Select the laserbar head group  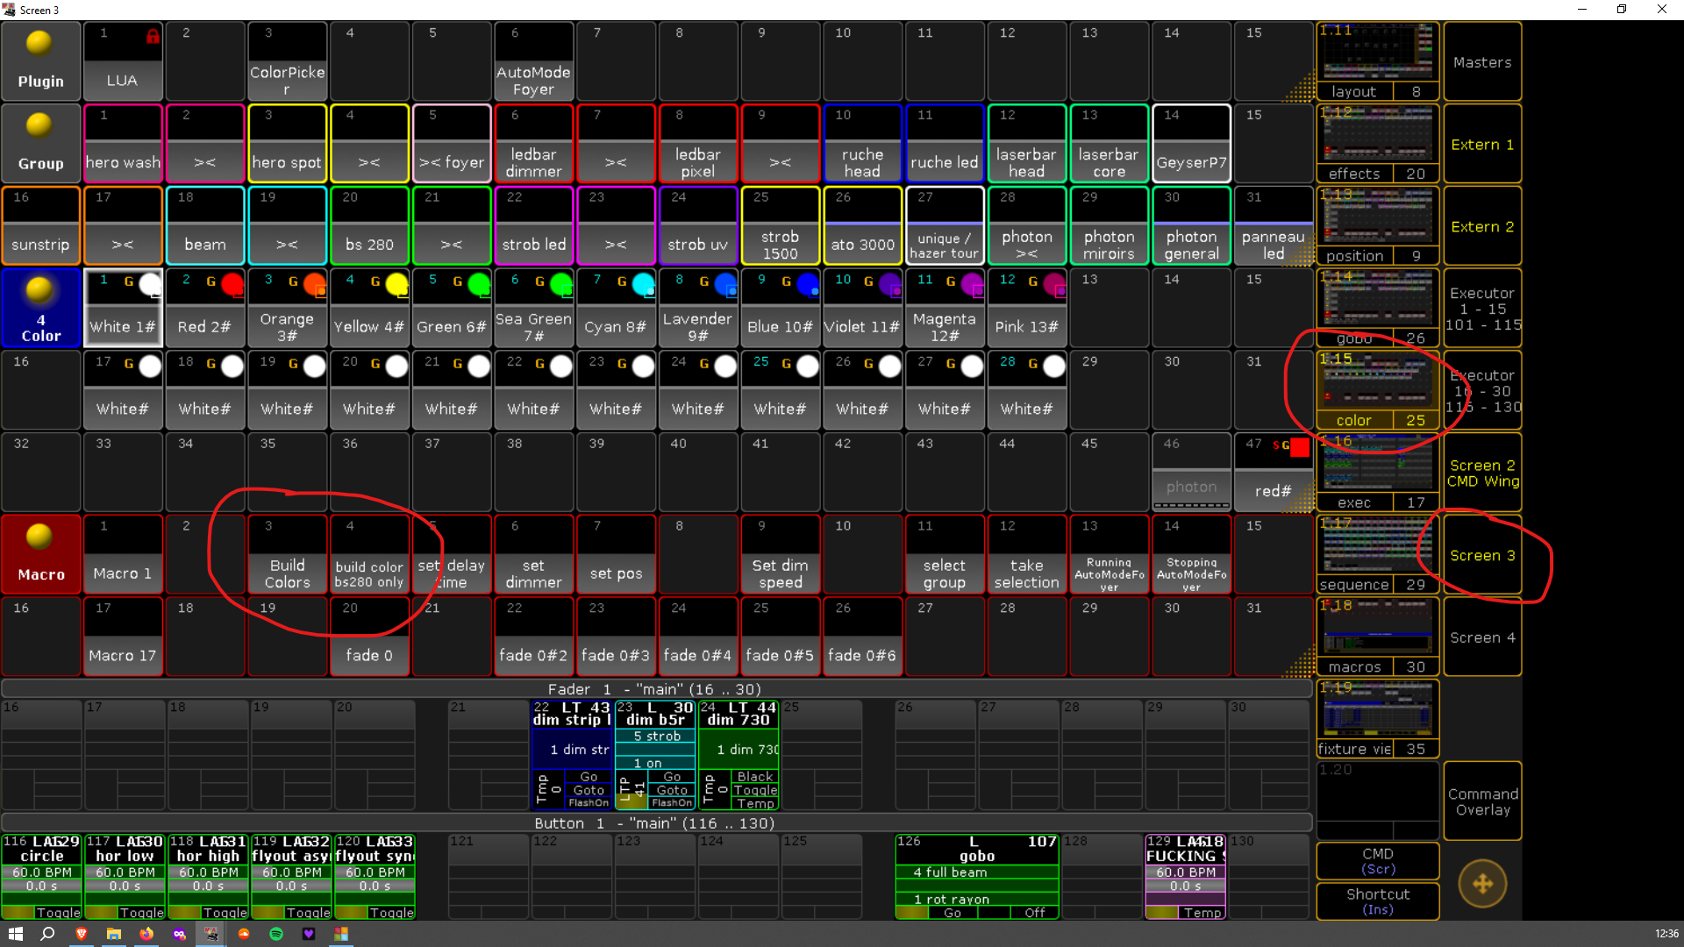coord(1027,144)
